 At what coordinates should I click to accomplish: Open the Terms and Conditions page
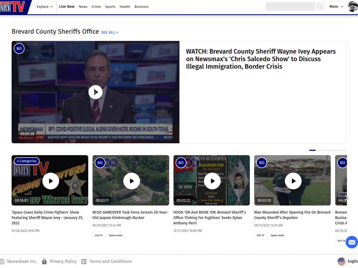(x=111, y=262)
